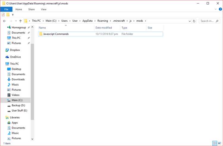Screen dimensions: 223x146
Task: Unpin Homegroup using its pin icon
Action: 29,28
